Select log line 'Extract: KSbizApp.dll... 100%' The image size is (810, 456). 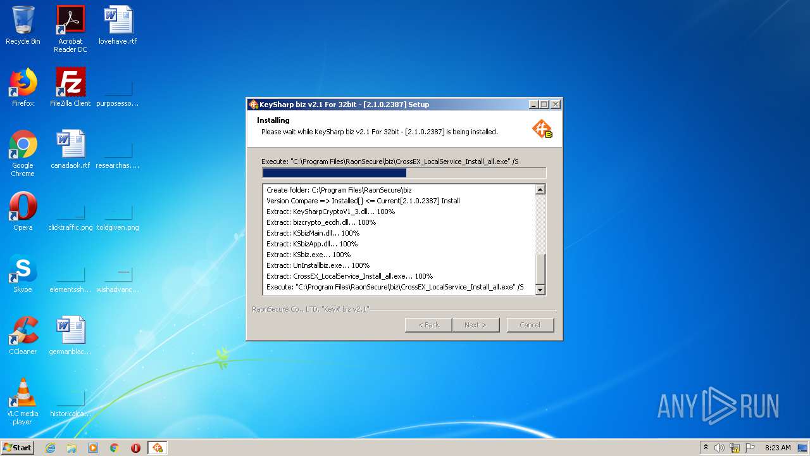pyautogui.click(x=312, y=244)
